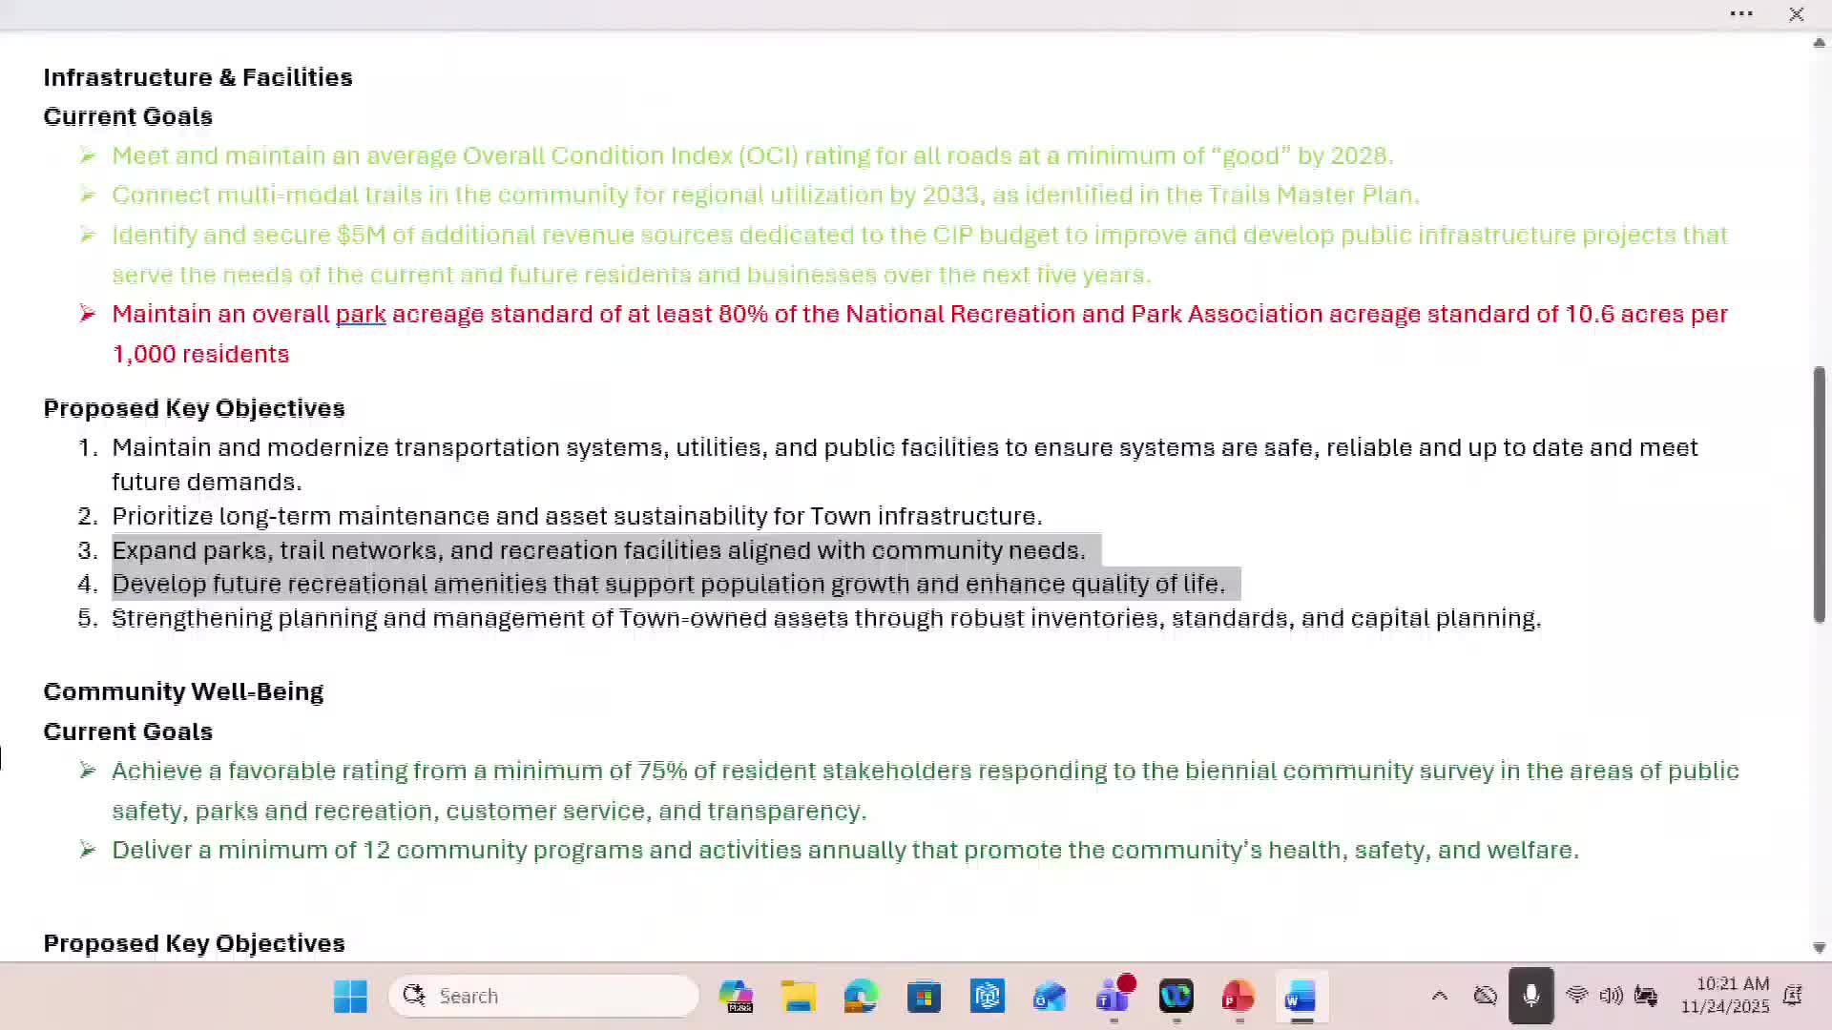The height and width of the screenshot is (1030, 1832).
Task: Open notifications bell panel
Action: tap(1793, 996)
